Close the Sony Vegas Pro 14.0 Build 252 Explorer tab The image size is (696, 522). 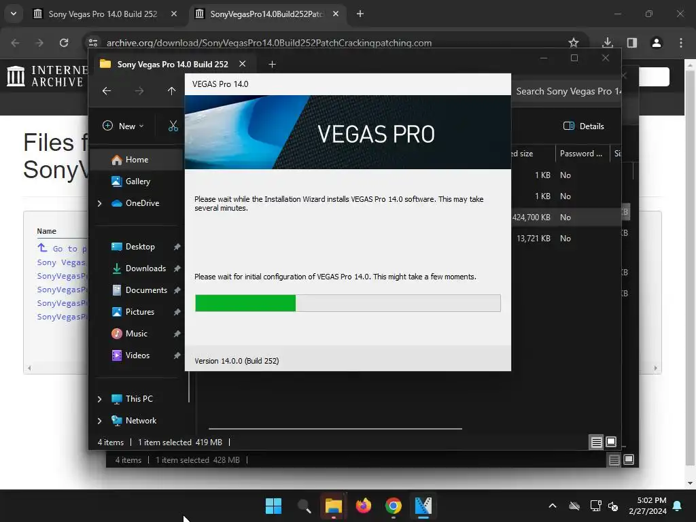243,64
